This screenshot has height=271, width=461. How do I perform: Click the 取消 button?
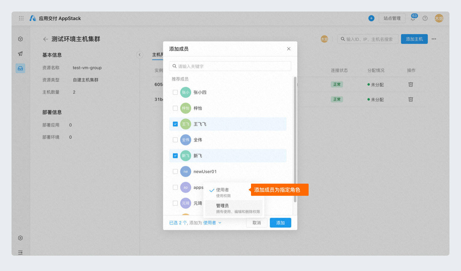(257, 223)
